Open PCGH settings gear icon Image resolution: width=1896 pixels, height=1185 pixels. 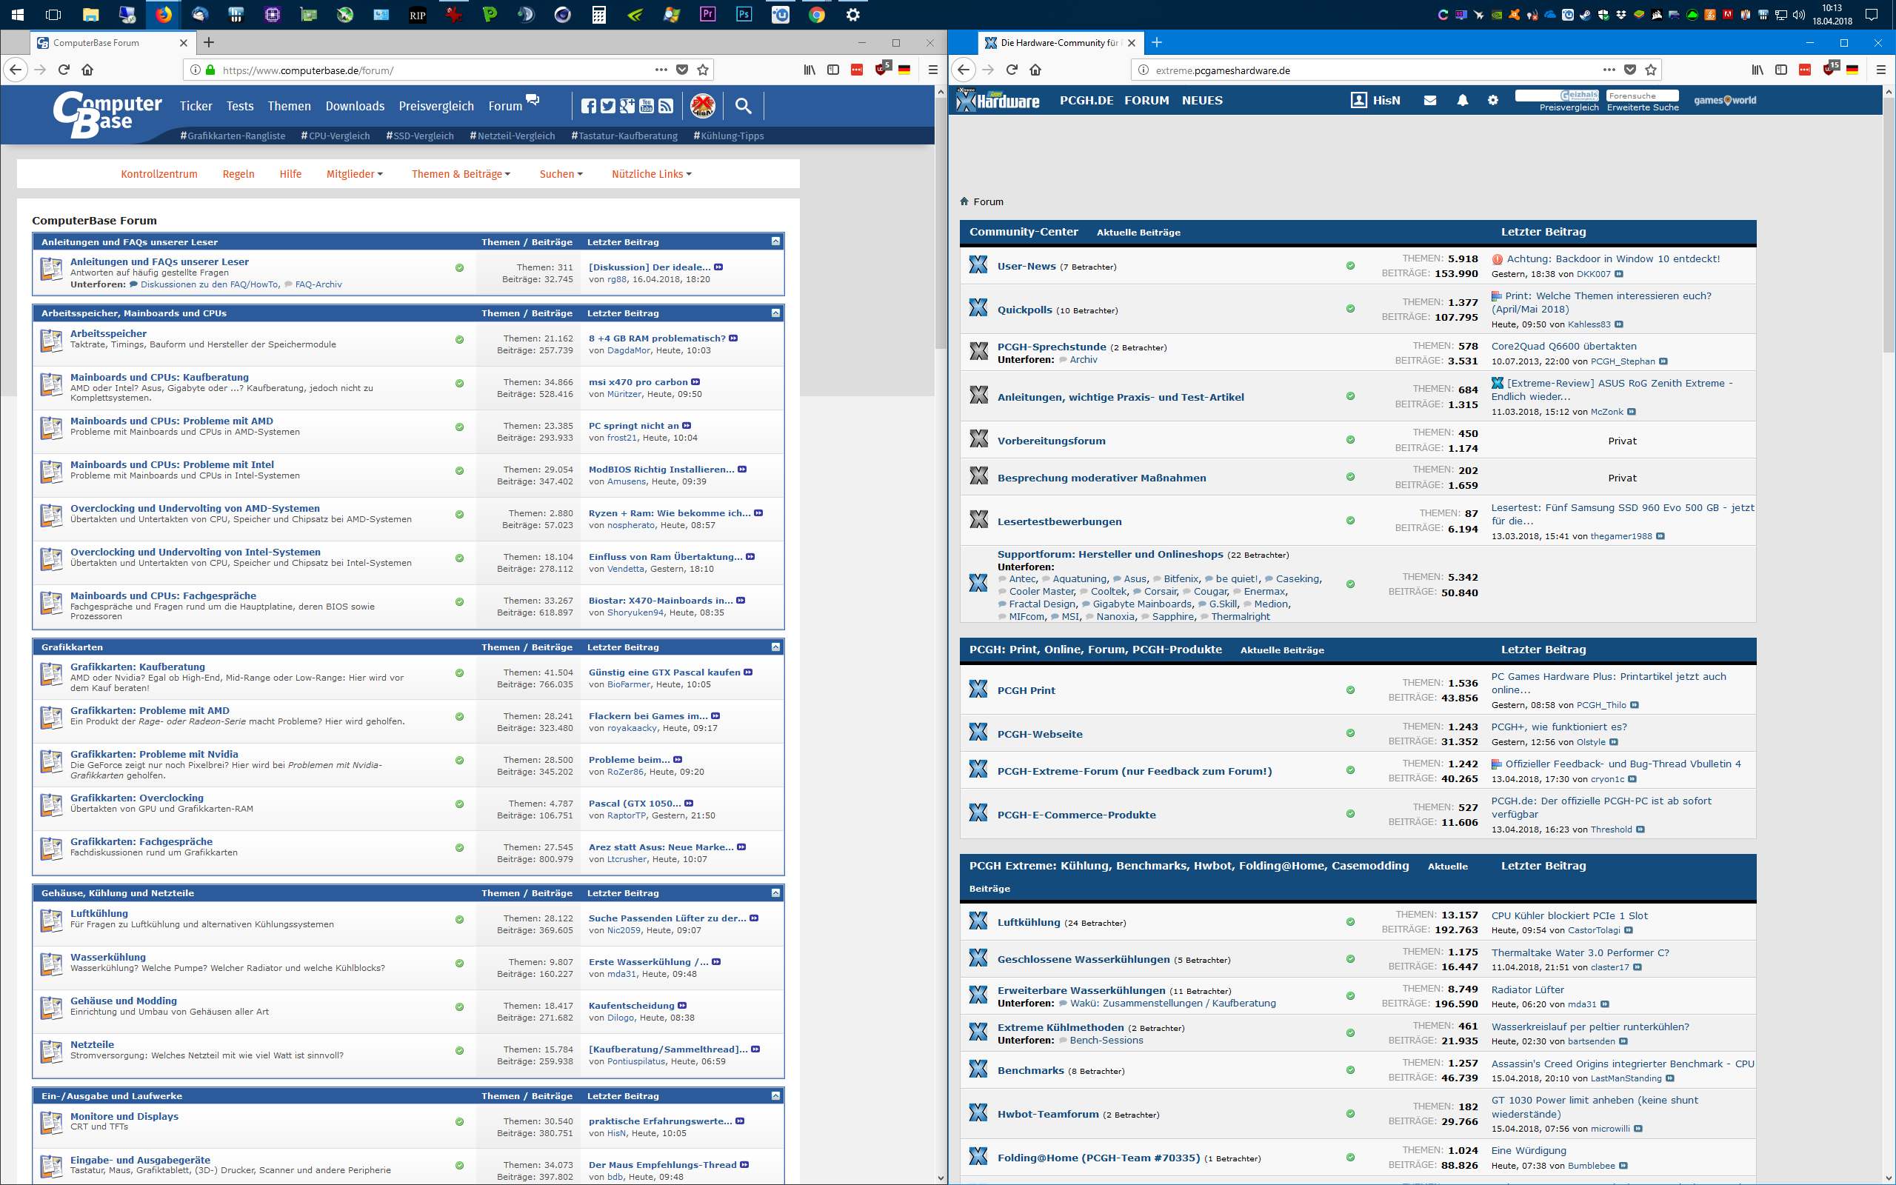click(x=1492, y=100)
